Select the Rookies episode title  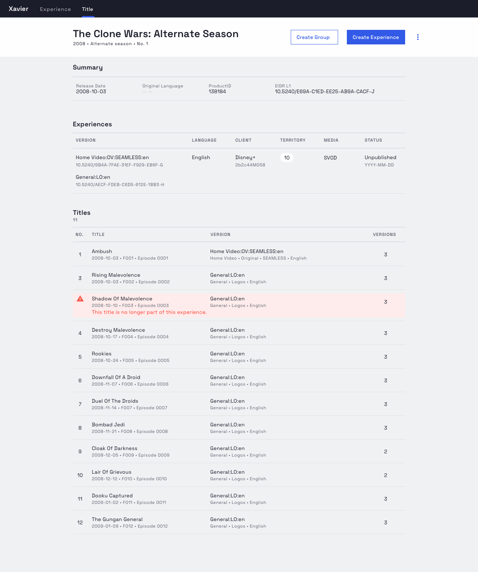[x=102, y=354]
